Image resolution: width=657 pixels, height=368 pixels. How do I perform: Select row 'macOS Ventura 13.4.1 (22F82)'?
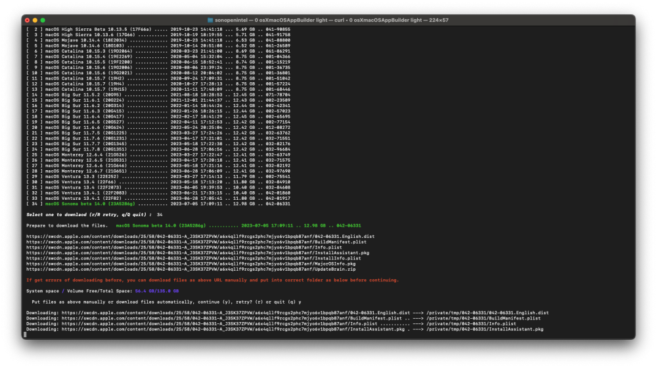158,198
